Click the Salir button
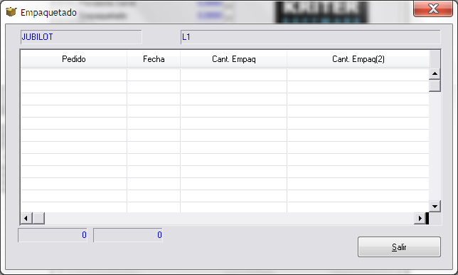The image size is (458, 275). [x=399, y=247]
